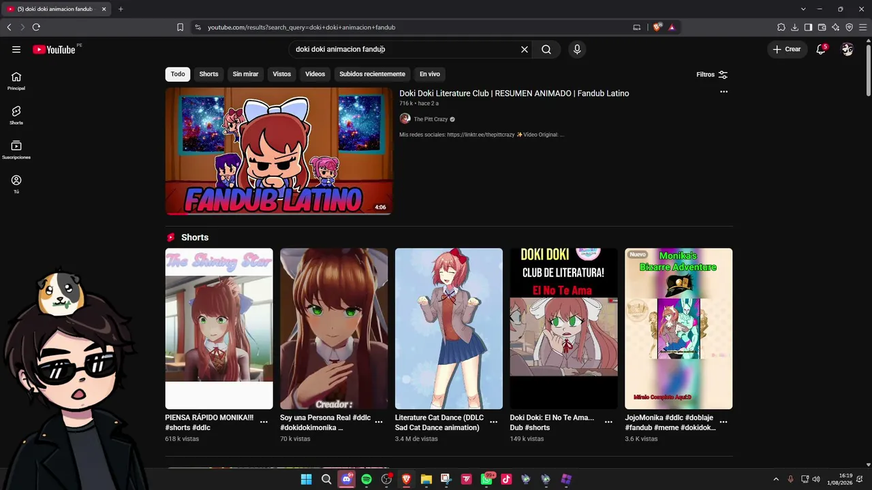Open the Filtros panel

(x=712, y=74)
